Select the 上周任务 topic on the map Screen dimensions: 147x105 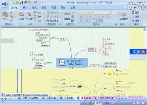[95, 66]
